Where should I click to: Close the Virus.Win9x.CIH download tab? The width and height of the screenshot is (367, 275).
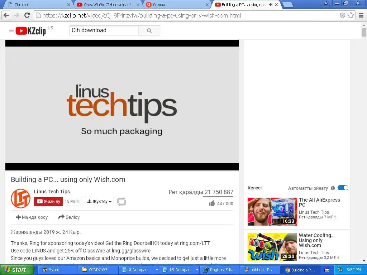click(138, 4)
